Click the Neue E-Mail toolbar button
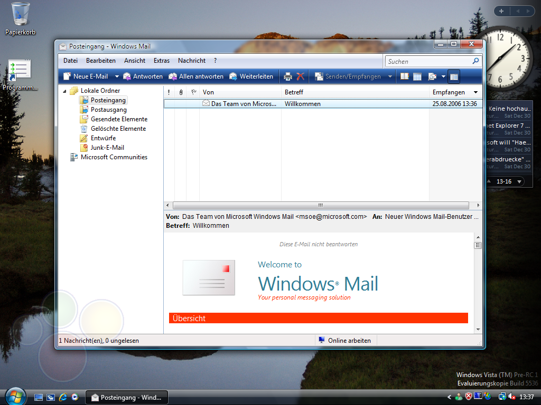This screenshot has height=405, width=541. [x=86, y=76]
